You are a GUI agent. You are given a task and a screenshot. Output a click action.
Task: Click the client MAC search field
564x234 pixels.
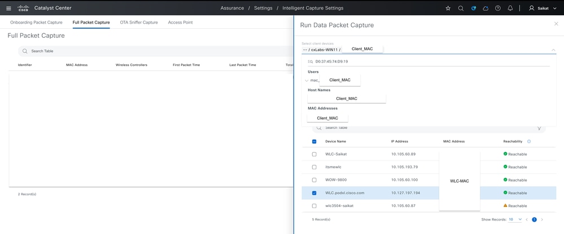coord(429,61)
